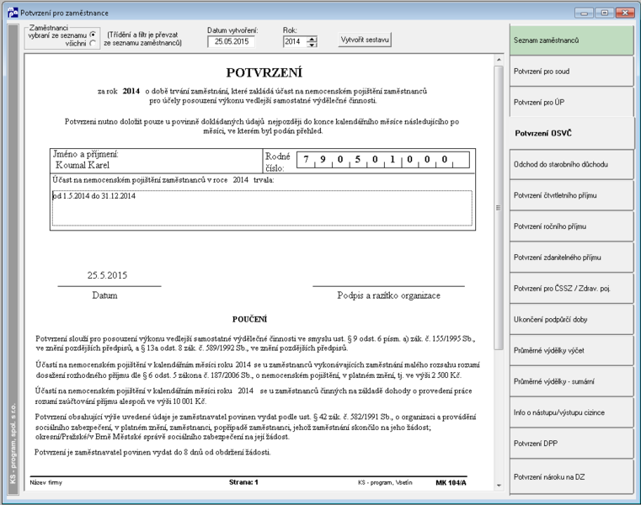Click the name 'Koumal Karel'
641x505 pixels.
tap(83, 165)
